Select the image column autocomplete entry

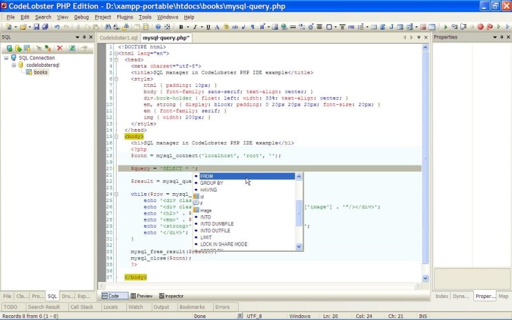(244, 210)
